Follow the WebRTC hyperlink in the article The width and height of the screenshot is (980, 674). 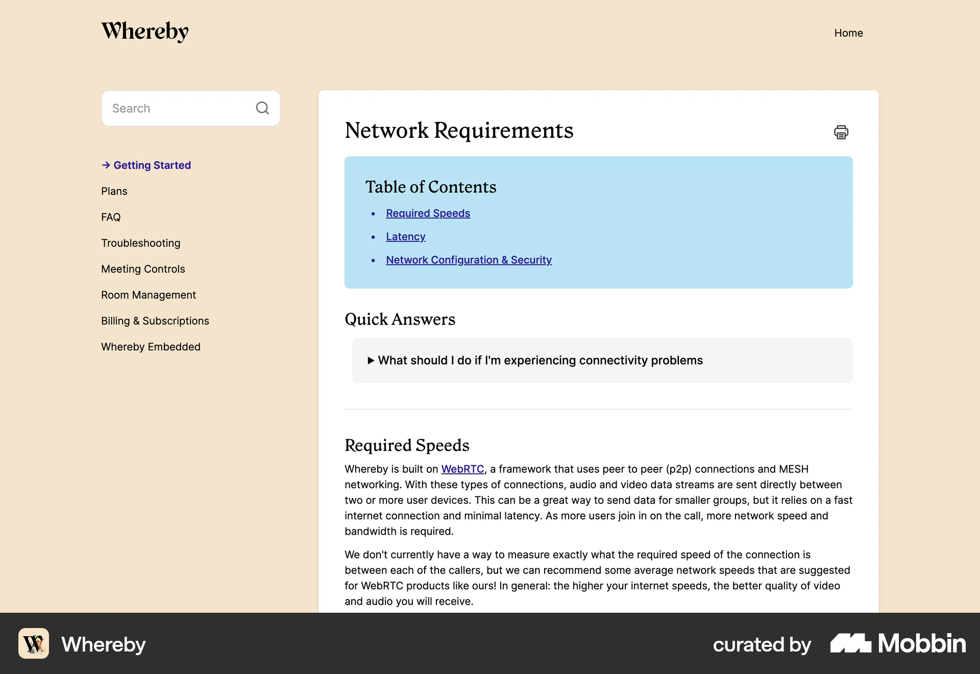coord(462,469)
